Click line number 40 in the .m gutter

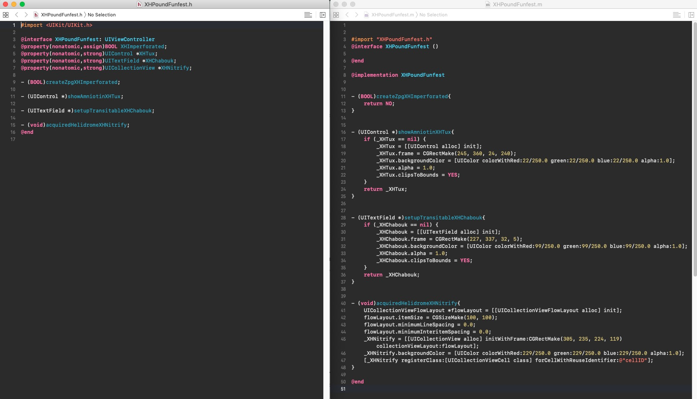point(343,303)
